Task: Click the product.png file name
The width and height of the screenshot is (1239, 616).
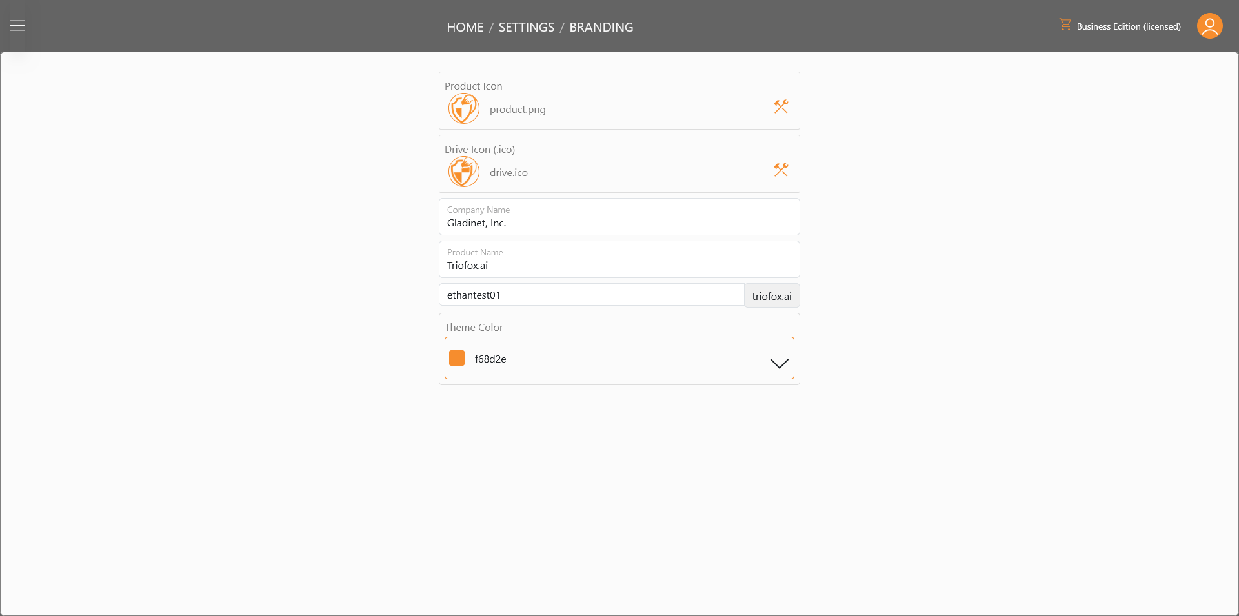Action: tap(518, 110)
